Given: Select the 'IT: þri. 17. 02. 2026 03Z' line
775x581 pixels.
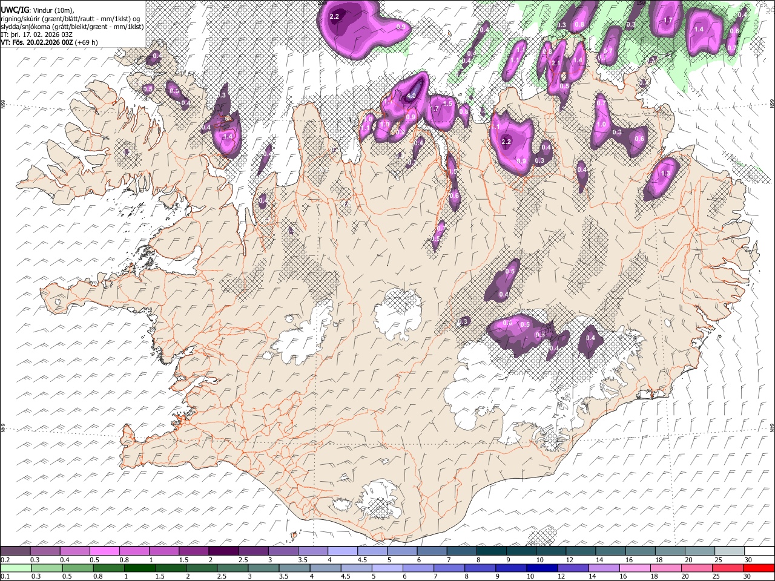Looking at the screenshot, I should 37,34.
